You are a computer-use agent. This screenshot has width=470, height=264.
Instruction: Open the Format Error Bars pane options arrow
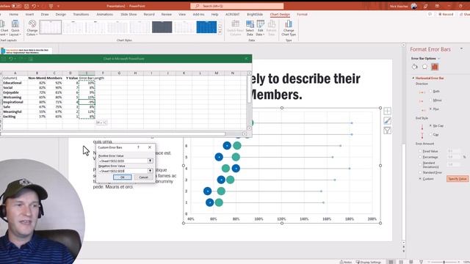(462, 49)
